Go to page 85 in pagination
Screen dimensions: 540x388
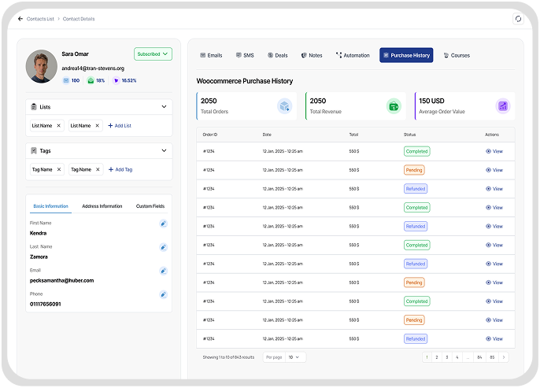[x=492, y=357]
